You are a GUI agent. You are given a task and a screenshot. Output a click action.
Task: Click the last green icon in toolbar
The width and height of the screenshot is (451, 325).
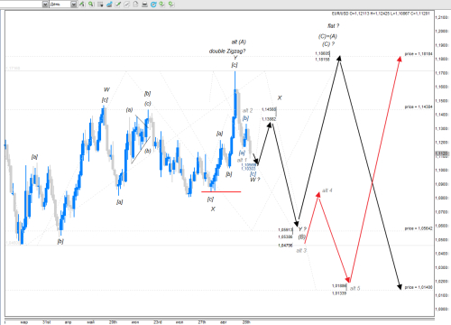(x=171, y=5)
